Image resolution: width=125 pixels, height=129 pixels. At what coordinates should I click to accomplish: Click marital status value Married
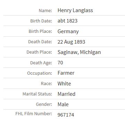(x=66, y=94)
